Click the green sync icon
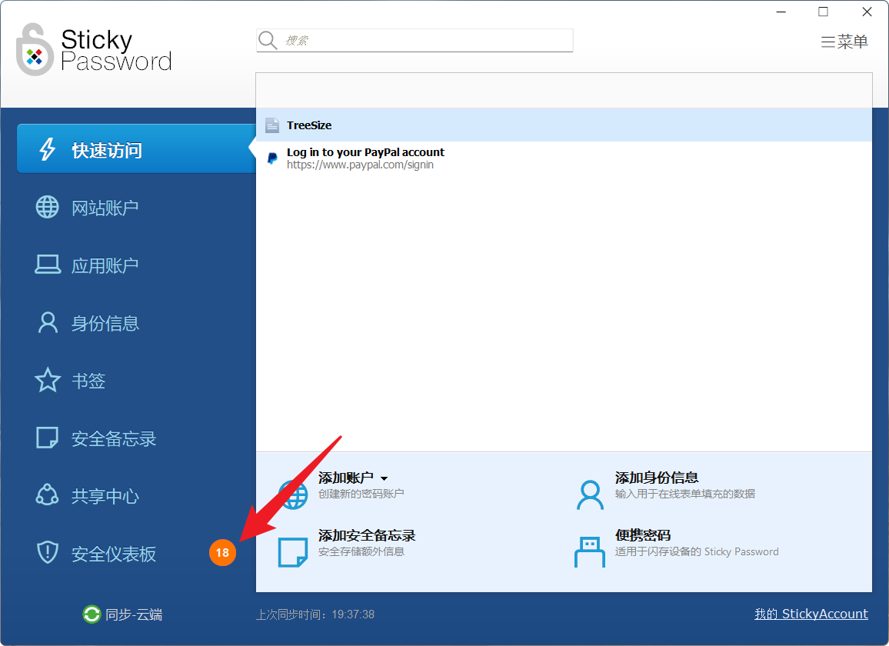Viewport: 889px width, 646px height. (x=92, y=614)
